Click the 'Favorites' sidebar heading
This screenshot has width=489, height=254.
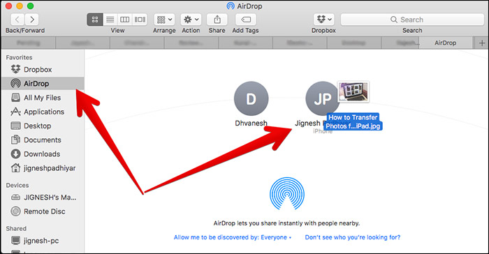point(19,58)
